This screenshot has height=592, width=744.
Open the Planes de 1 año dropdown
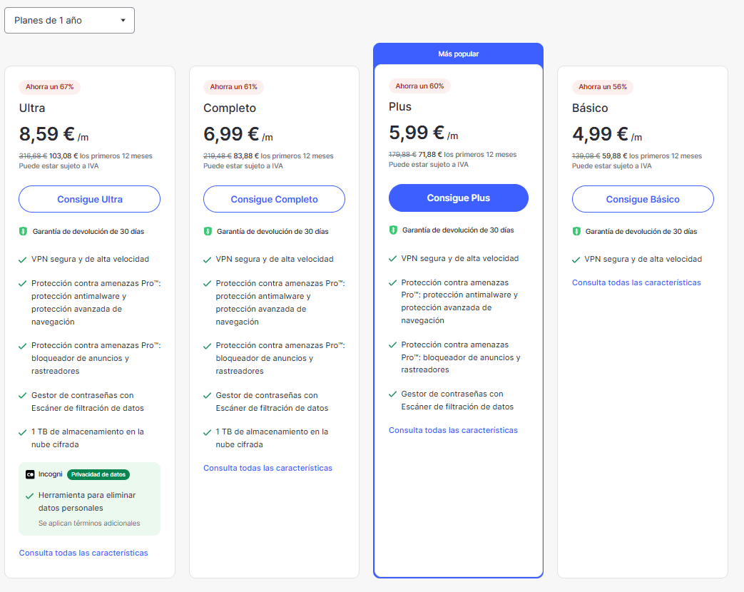pyautogui.click(x=69, y=21)
